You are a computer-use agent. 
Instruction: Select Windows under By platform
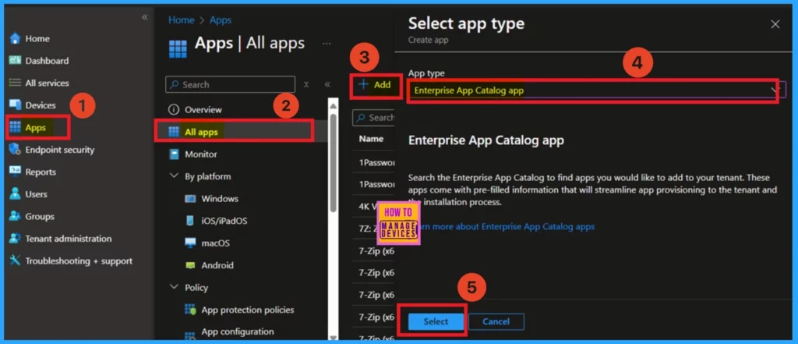click(x=220, y=199)
